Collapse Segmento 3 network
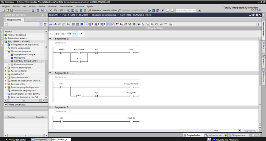The image size is (266, 141). (x=51, y=39)
